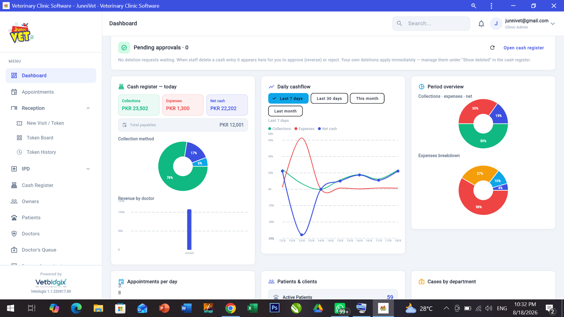564x317 pixels.
Task: Click the 78% green slice of Collection method
Action: point(170,178)
